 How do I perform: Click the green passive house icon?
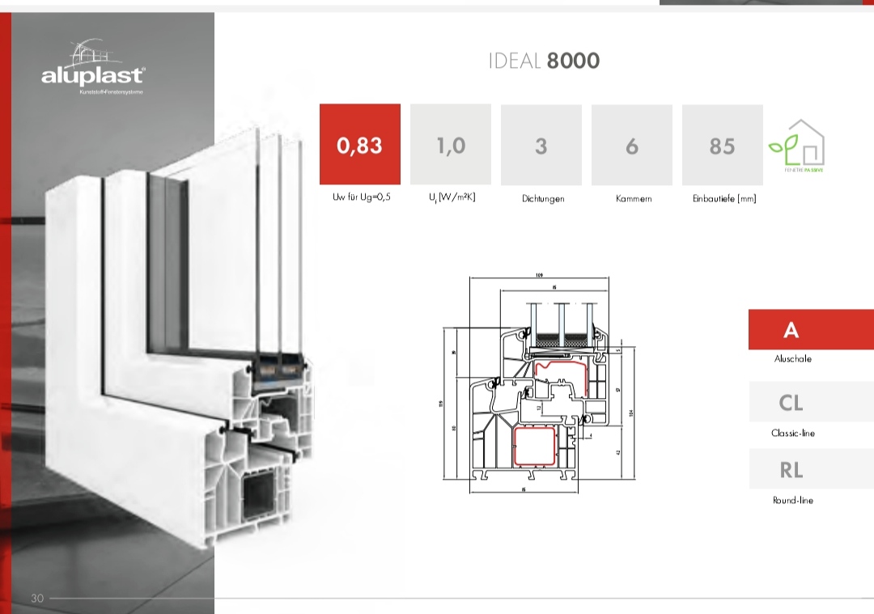coord(796,146)
